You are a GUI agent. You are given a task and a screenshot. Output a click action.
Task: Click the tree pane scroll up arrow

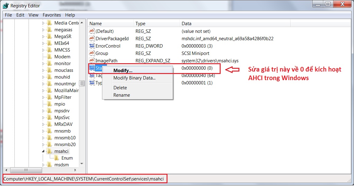[82, 23]
